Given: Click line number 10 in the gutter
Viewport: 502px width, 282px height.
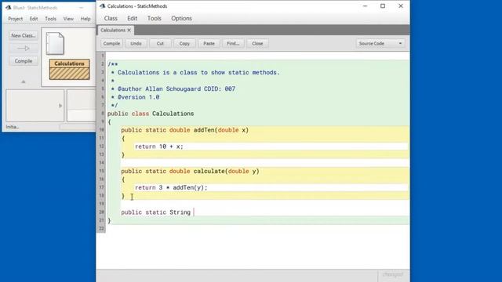Looking at the screenshot, I should point(101,130).
